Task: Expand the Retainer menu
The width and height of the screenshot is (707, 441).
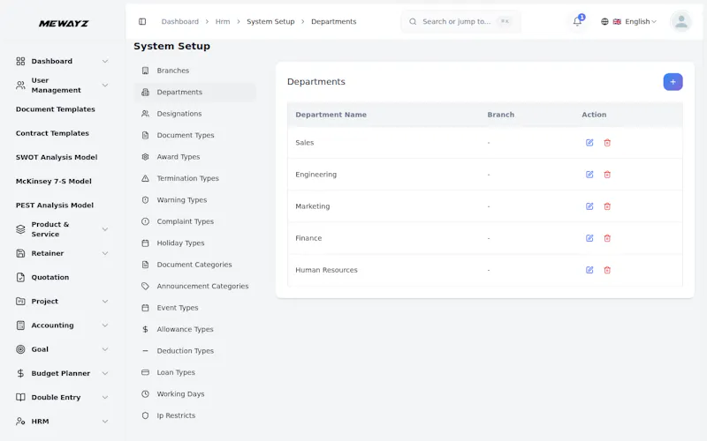Action: coord(62,253)
